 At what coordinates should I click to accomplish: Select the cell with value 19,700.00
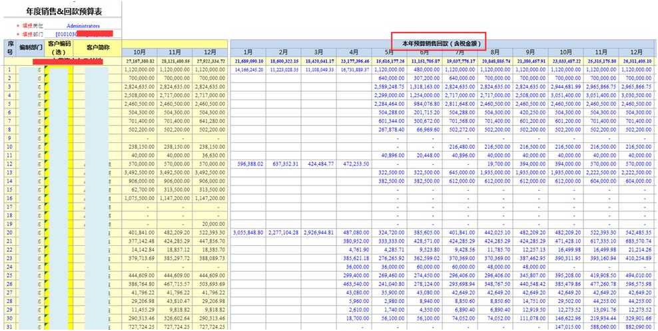[x=495, y=164]
